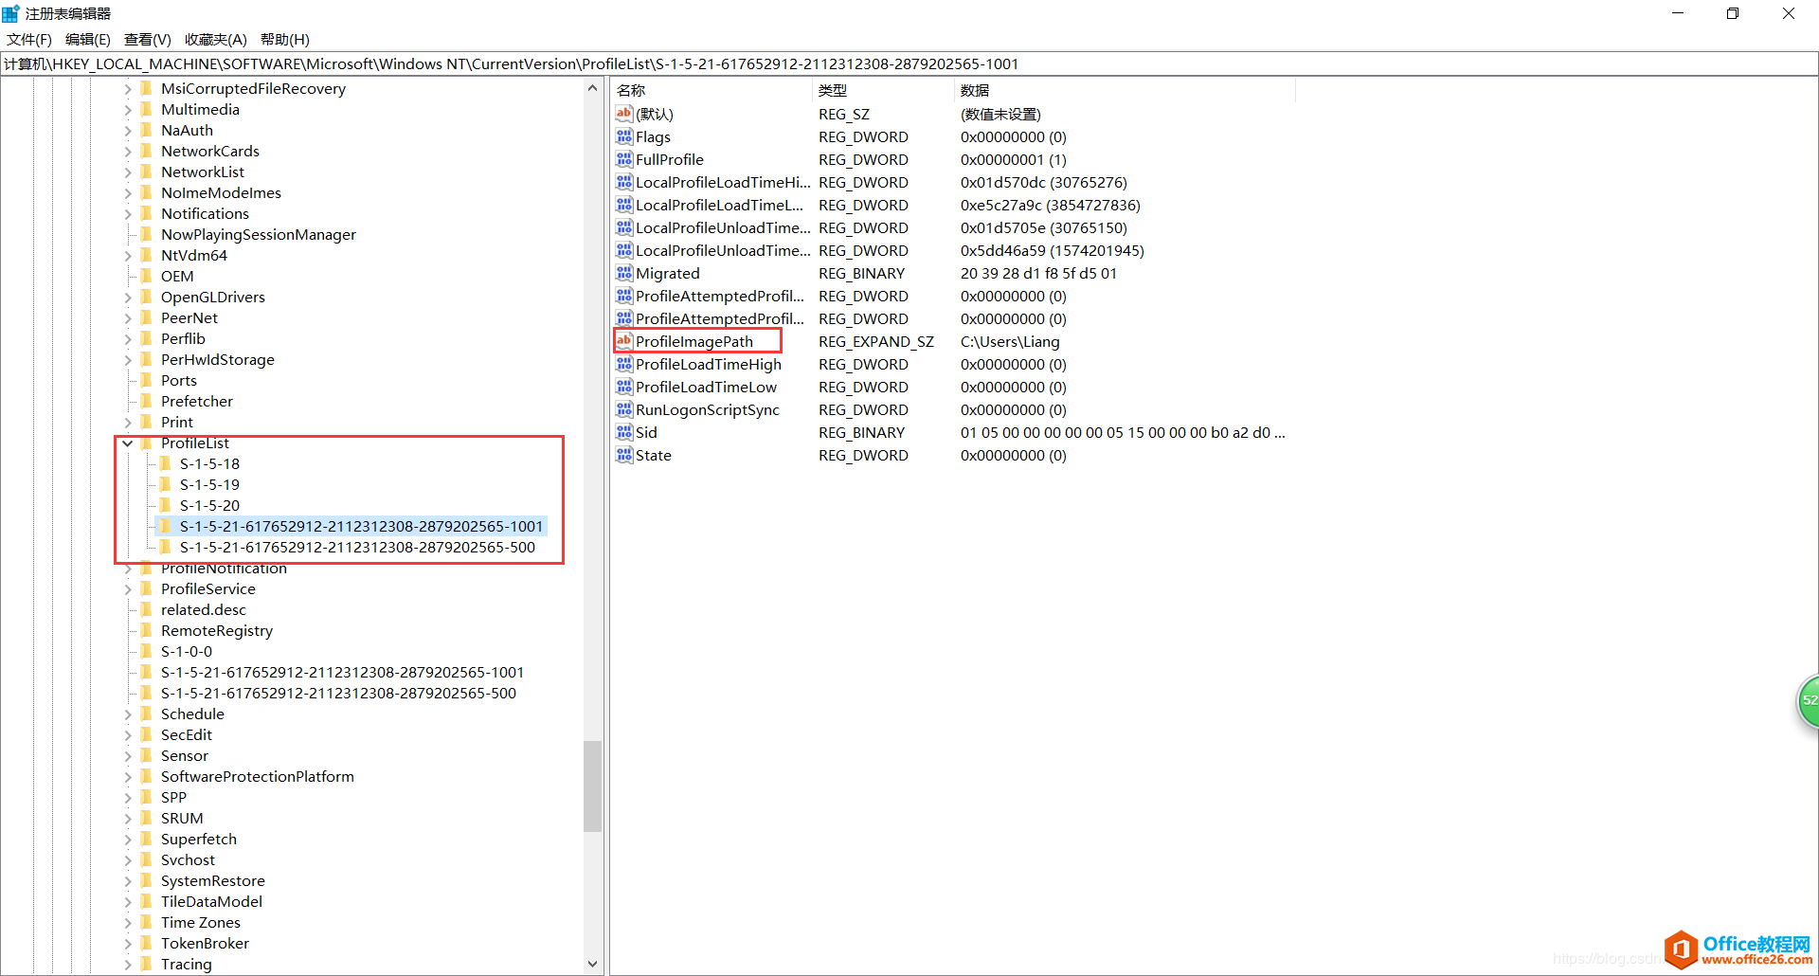
Task: Open the 文件(F) menu
Action: pos(29,39)
